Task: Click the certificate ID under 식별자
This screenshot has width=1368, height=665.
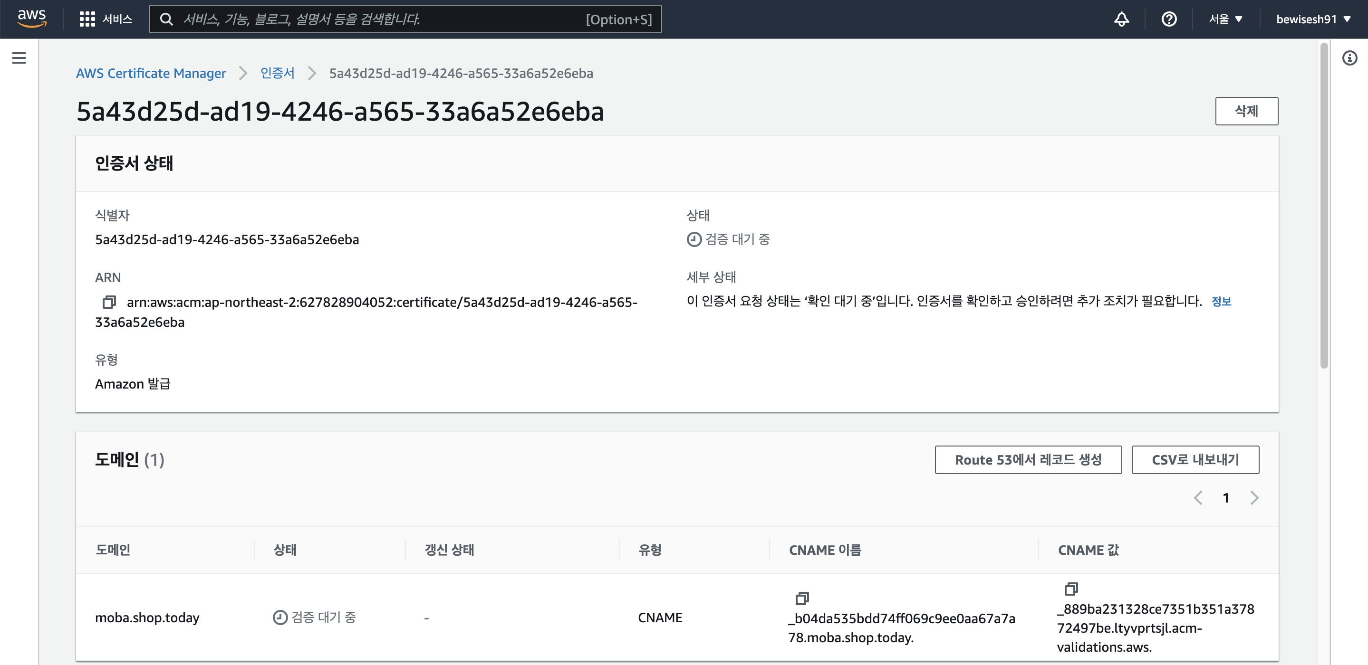Action: tap(227, 239)
